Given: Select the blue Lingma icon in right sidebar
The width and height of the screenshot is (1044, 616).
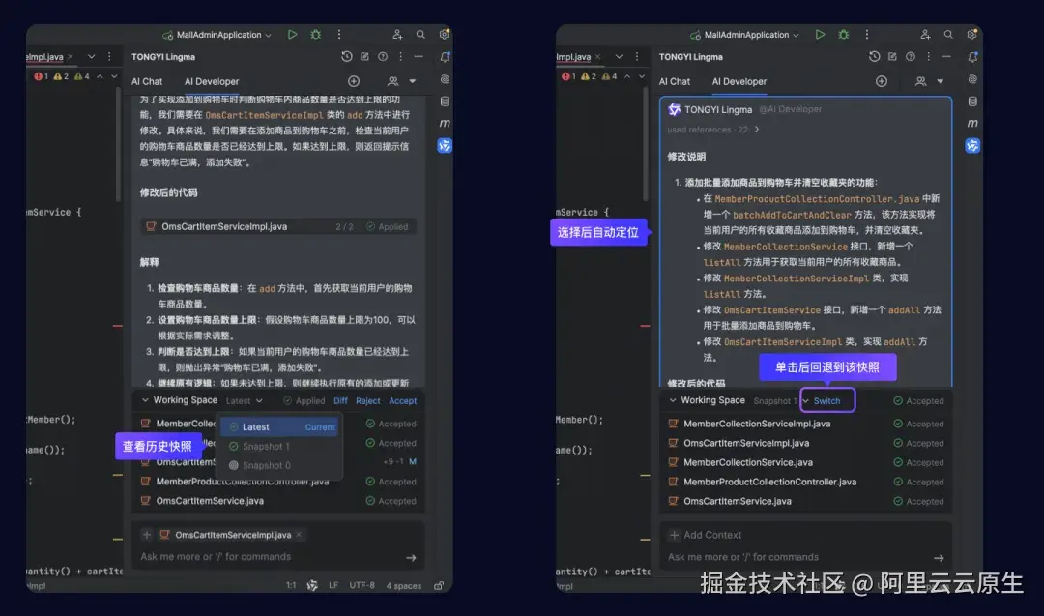Looking at the screenshot, I should pos(972,145).
